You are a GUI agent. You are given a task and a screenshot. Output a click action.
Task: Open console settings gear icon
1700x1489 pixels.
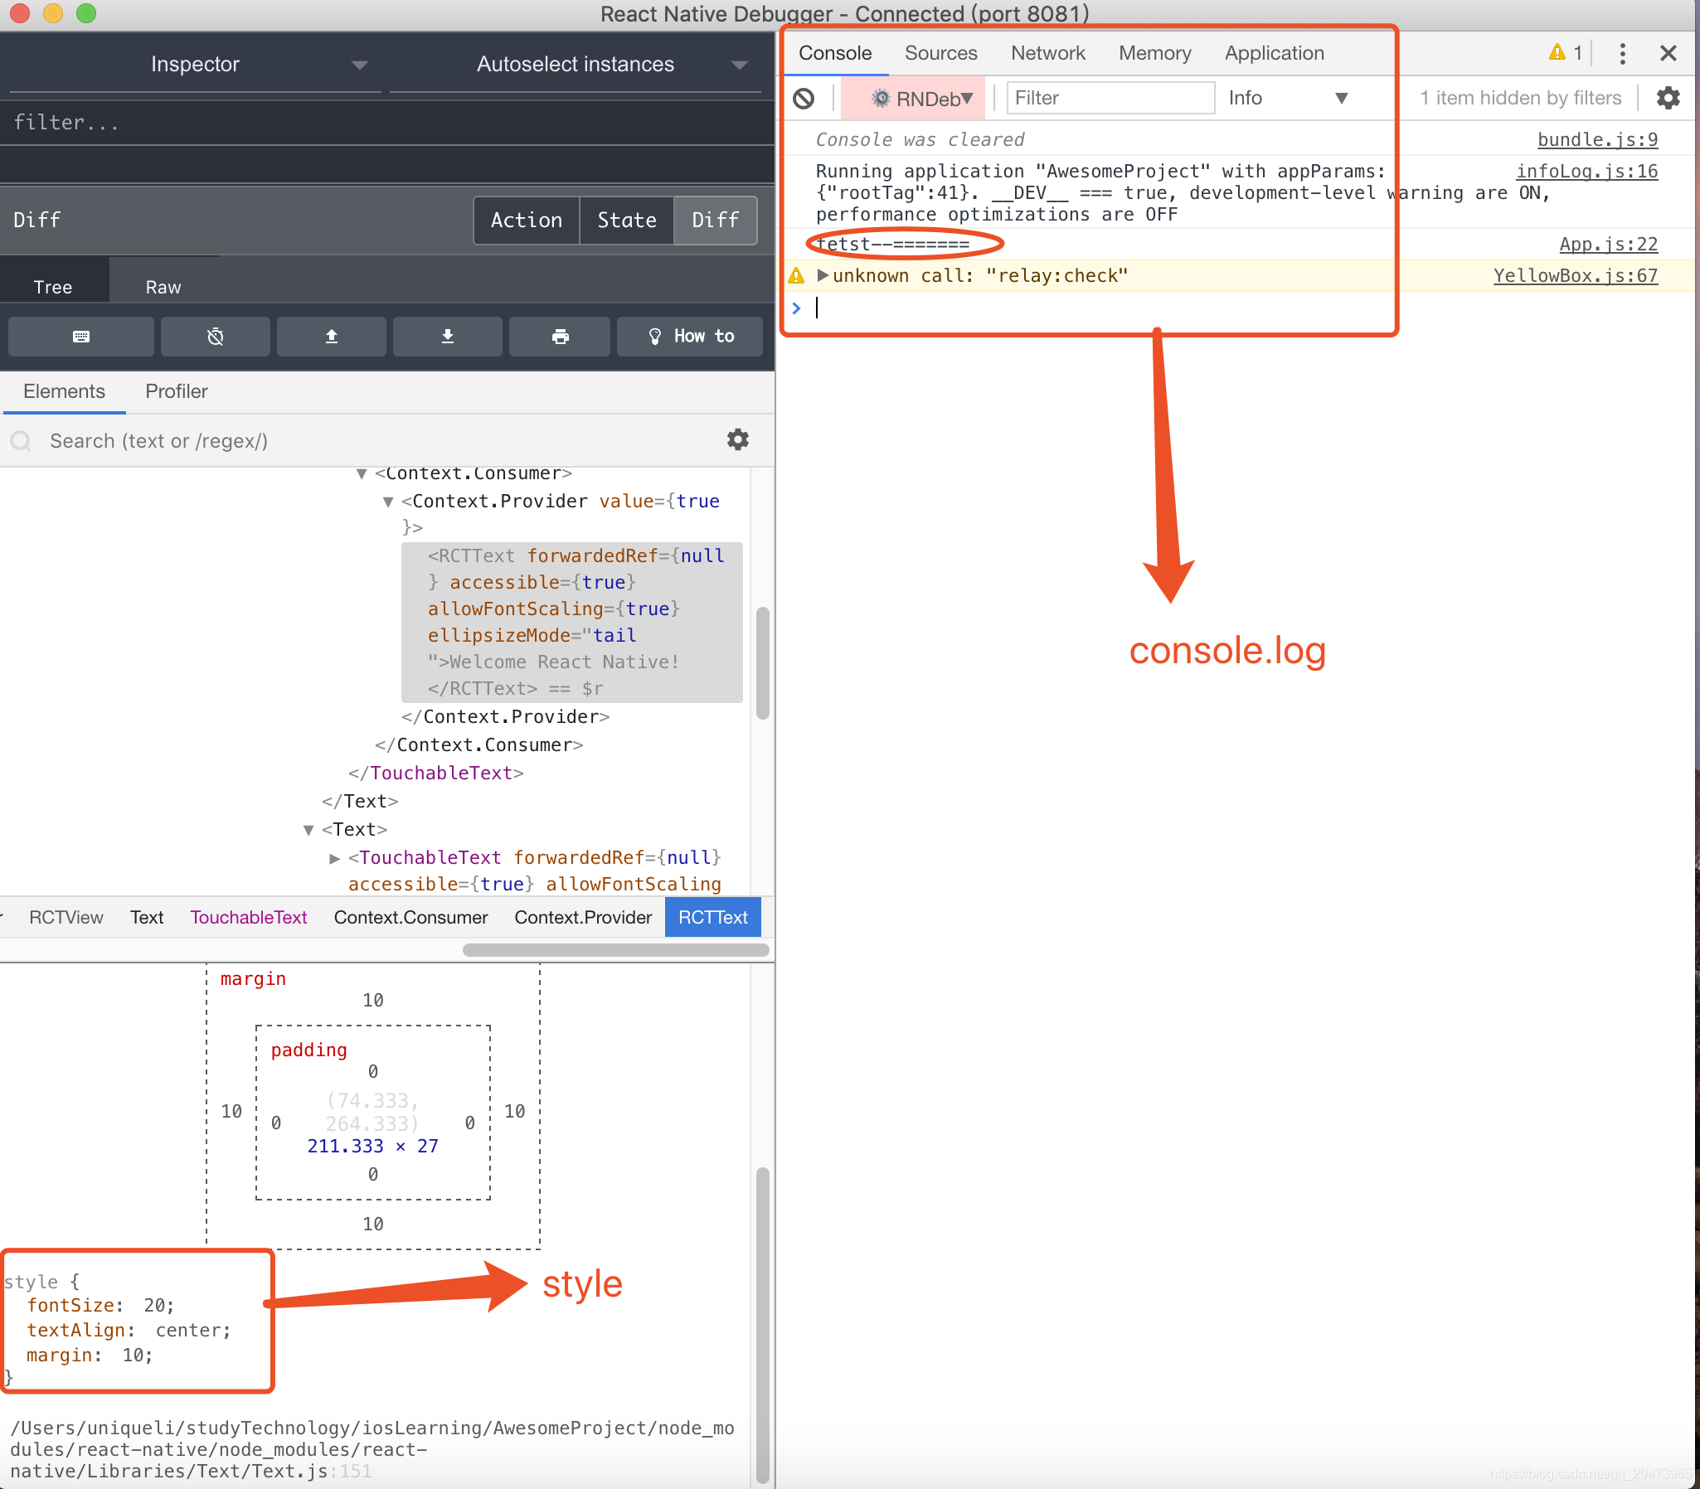1668,98
